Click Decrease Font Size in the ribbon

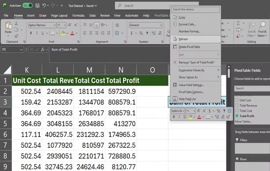click(x=76, y=25)
